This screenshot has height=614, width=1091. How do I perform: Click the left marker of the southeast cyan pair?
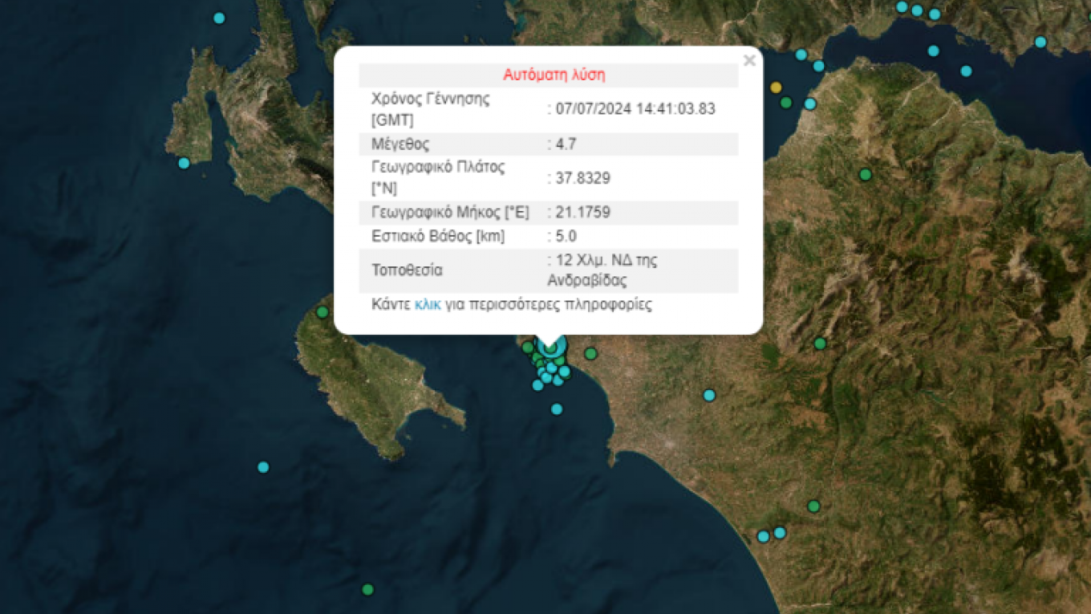763,536
